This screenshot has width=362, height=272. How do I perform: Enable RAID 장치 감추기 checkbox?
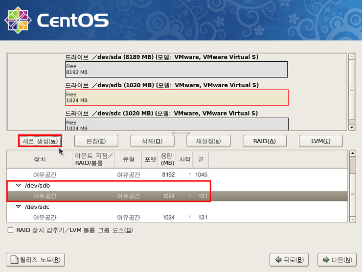10,230
